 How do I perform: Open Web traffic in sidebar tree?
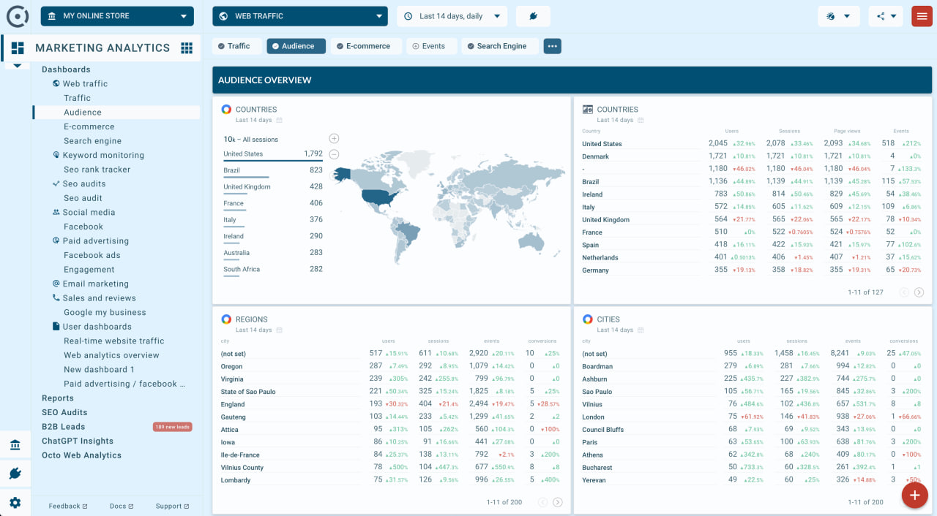[85, 84]
